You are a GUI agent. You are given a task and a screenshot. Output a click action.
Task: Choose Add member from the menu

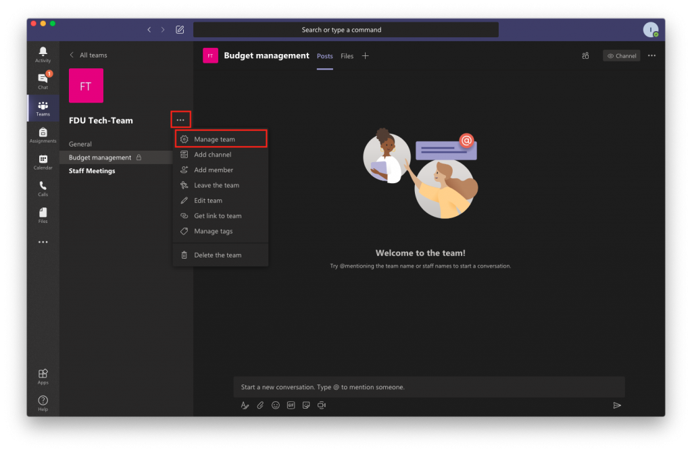click(x=221, y=170)
